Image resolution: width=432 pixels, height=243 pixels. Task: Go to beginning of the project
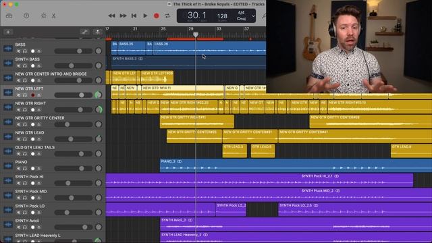(x=134, y=16)
